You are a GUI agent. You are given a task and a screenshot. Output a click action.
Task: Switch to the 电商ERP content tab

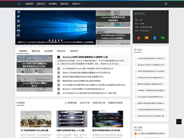coord(74,51)
